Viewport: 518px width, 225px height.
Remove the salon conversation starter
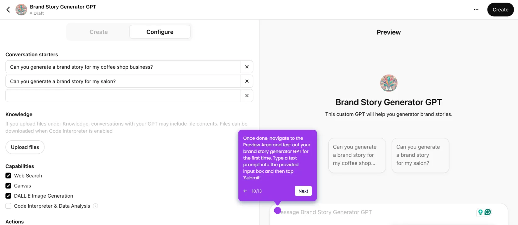point(247,81)
